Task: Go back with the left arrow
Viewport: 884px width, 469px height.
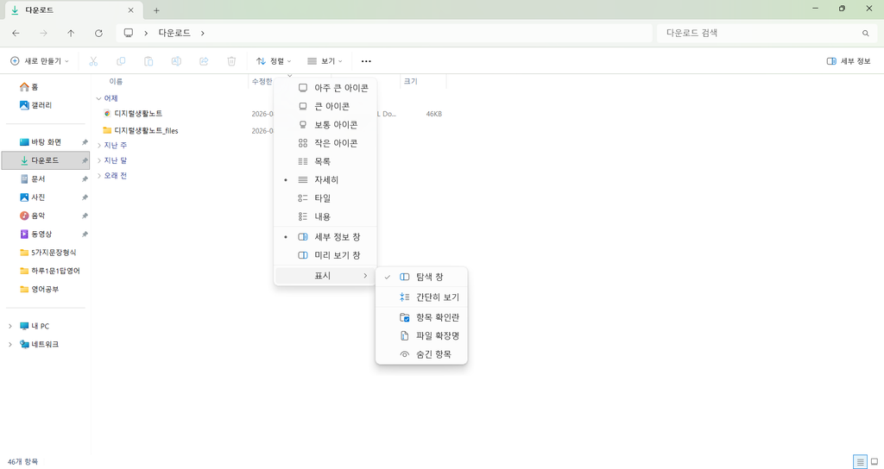Action: click(x=16, y=34)
